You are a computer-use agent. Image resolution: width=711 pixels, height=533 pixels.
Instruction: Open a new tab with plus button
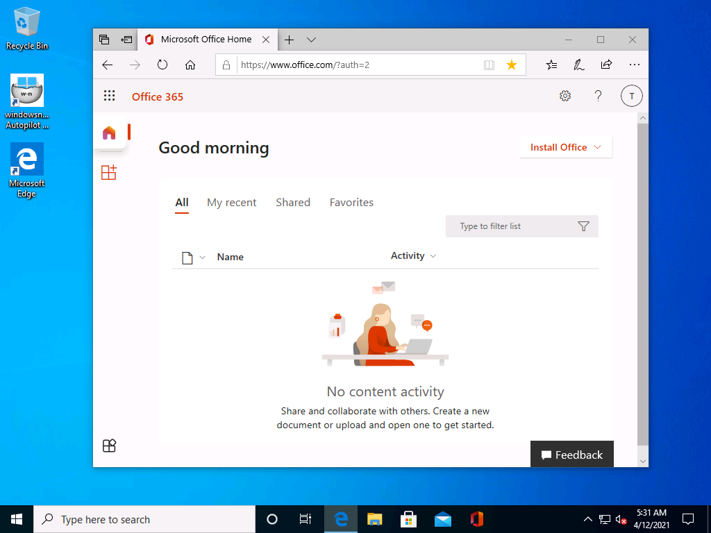[x=289, y=40]
